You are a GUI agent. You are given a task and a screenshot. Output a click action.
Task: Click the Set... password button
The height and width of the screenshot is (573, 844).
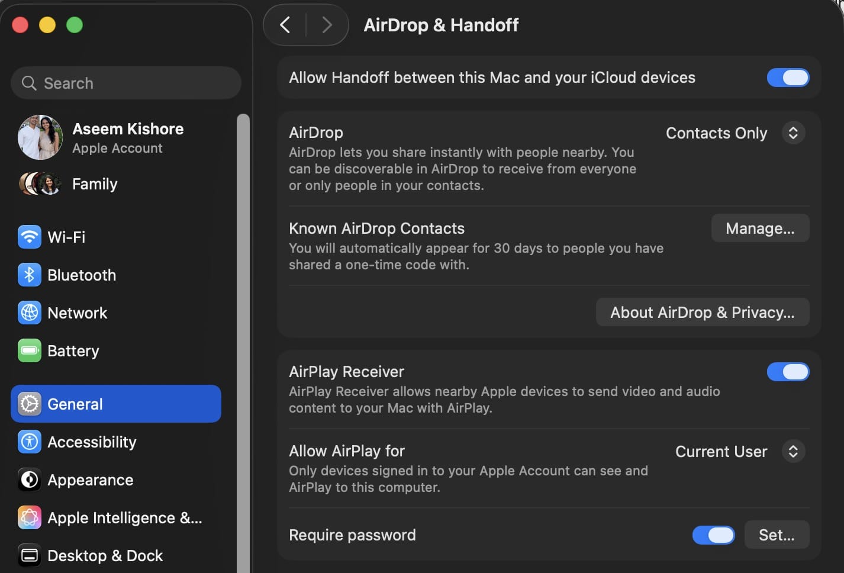(x=777, y=535)
